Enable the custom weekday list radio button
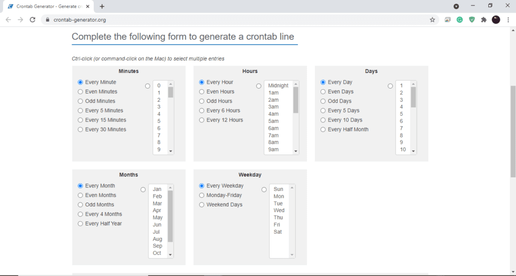The height and width of the screenshot is (276, 516). tap(264, 189)
